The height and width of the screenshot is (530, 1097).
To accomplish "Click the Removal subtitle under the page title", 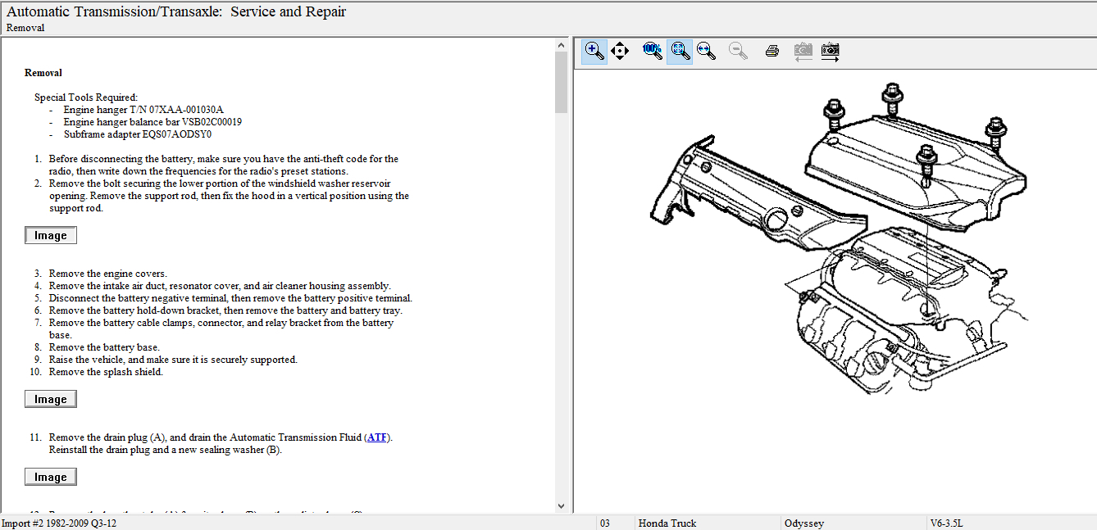I will pyautogui.click(x=25, y=28).
